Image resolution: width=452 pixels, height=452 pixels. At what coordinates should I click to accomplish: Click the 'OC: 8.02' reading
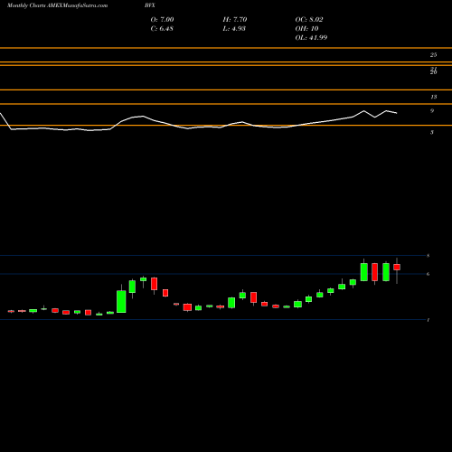pos(309,20)
